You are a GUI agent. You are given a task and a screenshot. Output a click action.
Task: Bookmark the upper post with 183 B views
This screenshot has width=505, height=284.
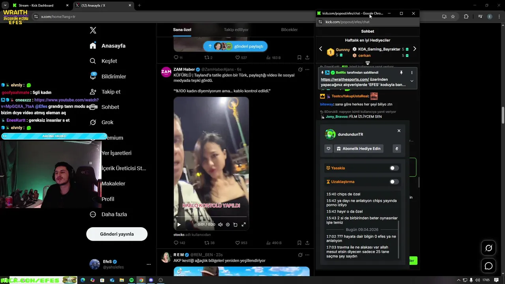299,58
